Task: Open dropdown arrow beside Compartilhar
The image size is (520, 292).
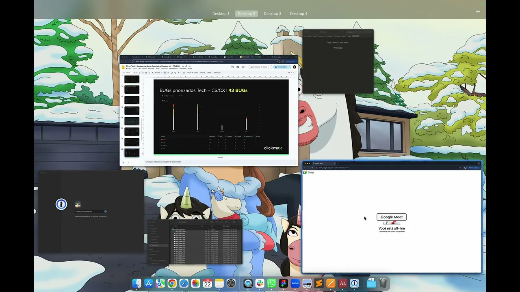Action: pos(290,67)
